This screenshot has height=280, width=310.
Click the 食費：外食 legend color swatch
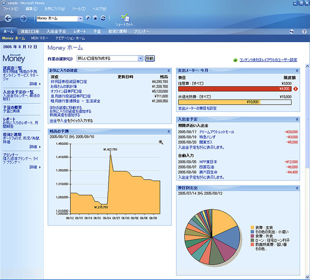point(252,236)
